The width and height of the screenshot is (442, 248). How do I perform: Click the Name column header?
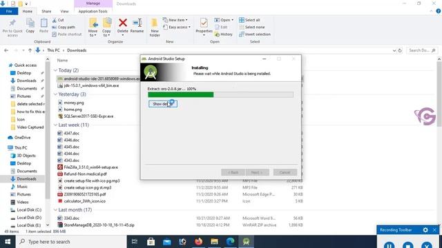click(x=62, y=60)
